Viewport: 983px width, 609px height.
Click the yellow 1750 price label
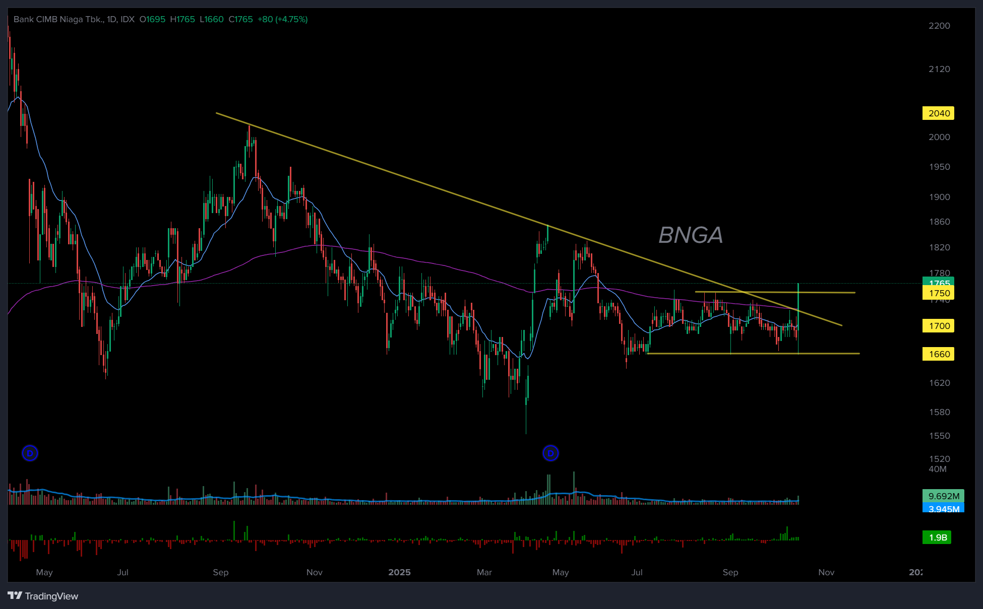coord(938,294)
